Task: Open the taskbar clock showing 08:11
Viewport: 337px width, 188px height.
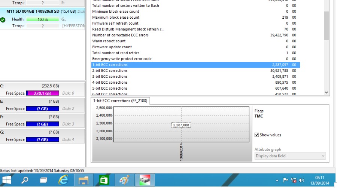Action: [x=320, y=180]
